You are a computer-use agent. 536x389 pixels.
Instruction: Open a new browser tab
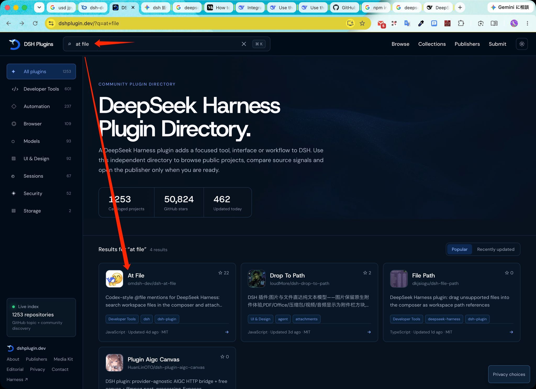click(x=460, y=7)
